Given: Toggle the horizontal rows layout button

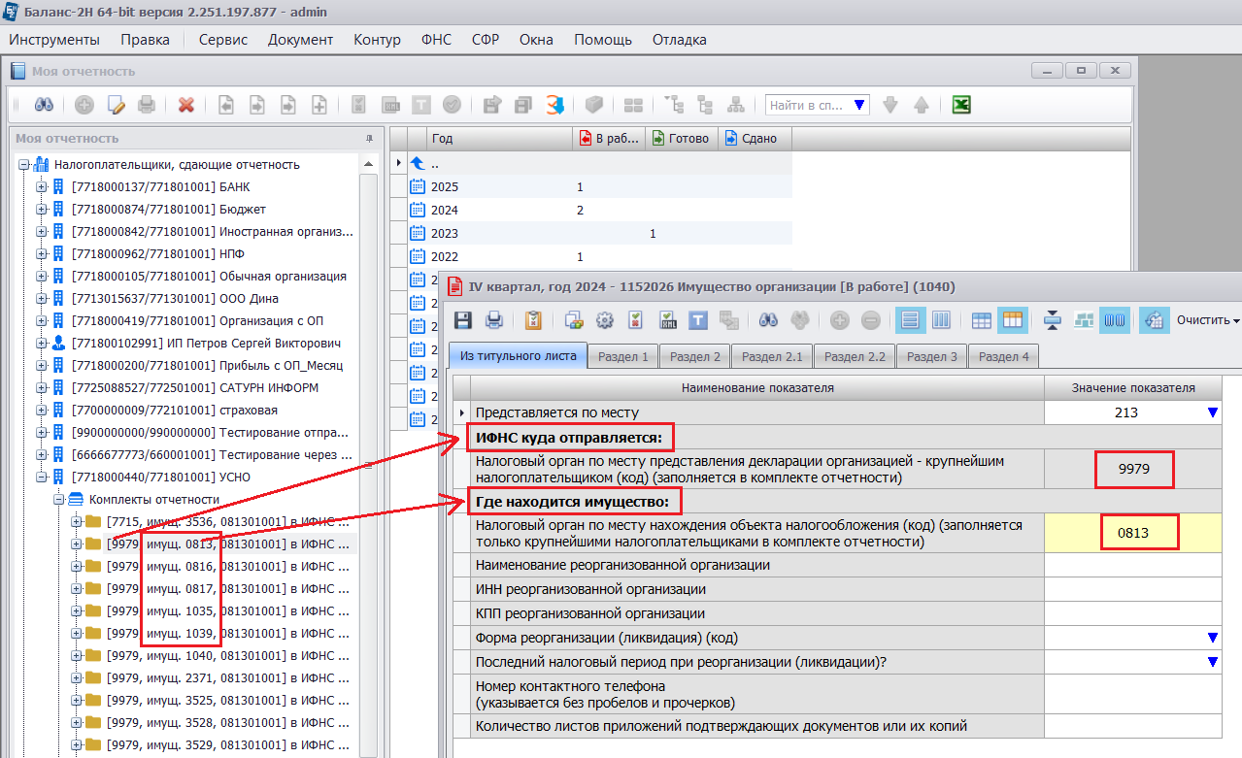Looking at the screenshot, I should pyautogui.click(x=910, y=319).
